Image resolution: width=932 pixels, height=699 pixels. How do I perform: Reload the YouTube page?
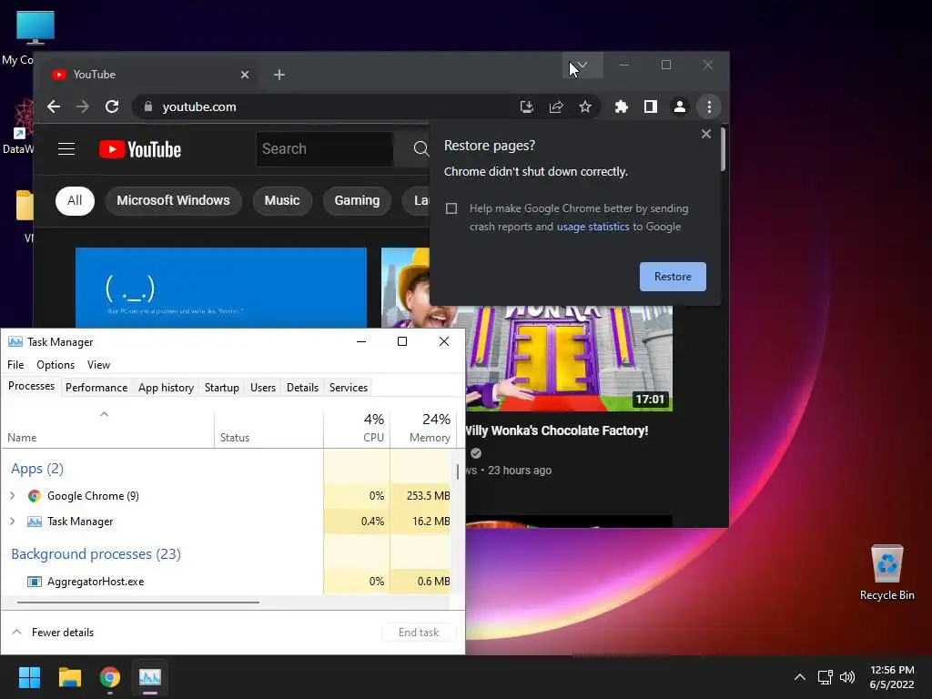coord(112,106)
